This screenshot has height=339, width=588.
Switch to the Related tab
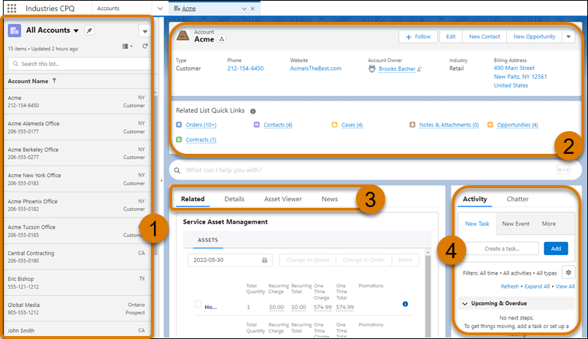(193, 199)
